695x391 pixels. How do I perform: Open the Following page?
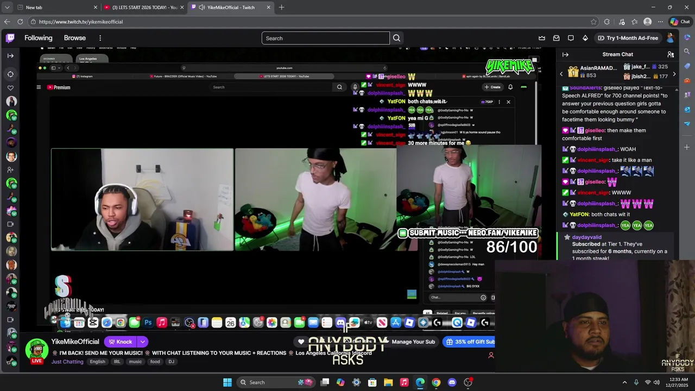tap(38, 38)
